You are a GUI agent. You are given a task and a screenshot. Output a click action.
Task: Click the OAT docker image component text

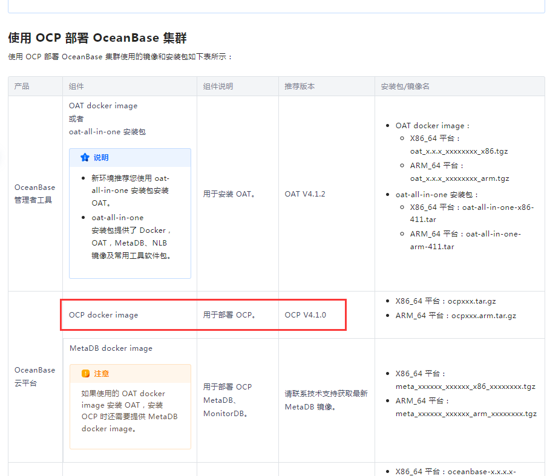click(103, 106)
